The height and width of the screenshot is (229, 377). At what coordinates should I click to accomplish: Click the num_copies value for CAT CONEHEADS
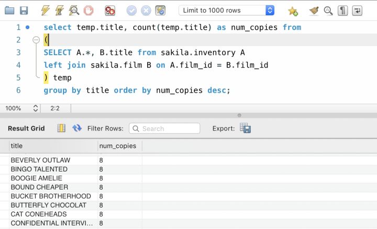[x=120, y=214]
